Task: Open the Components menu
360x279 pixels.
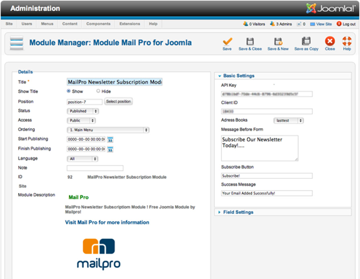Action: [x=98, y=24]
